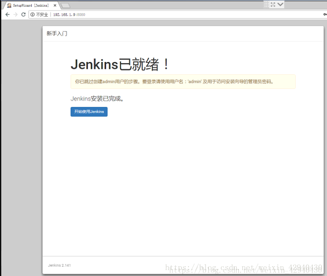Reload the page with refresh icon
Viewport: 327px width, 276px height.
23,14
